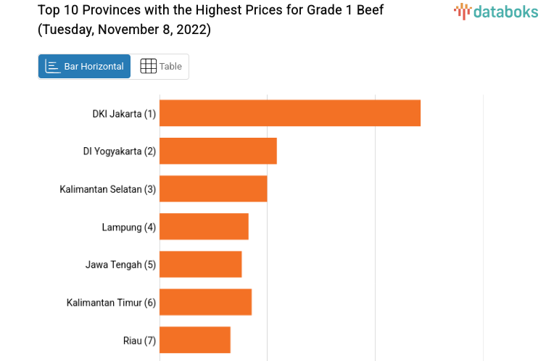Click the databoks logo icon
The image size is (546, 361).
click(462, 11)
